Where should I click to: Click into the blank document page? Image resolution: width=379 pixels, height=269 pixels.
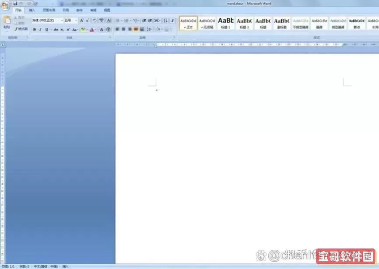pyautogui.click(x=247, y=159)
